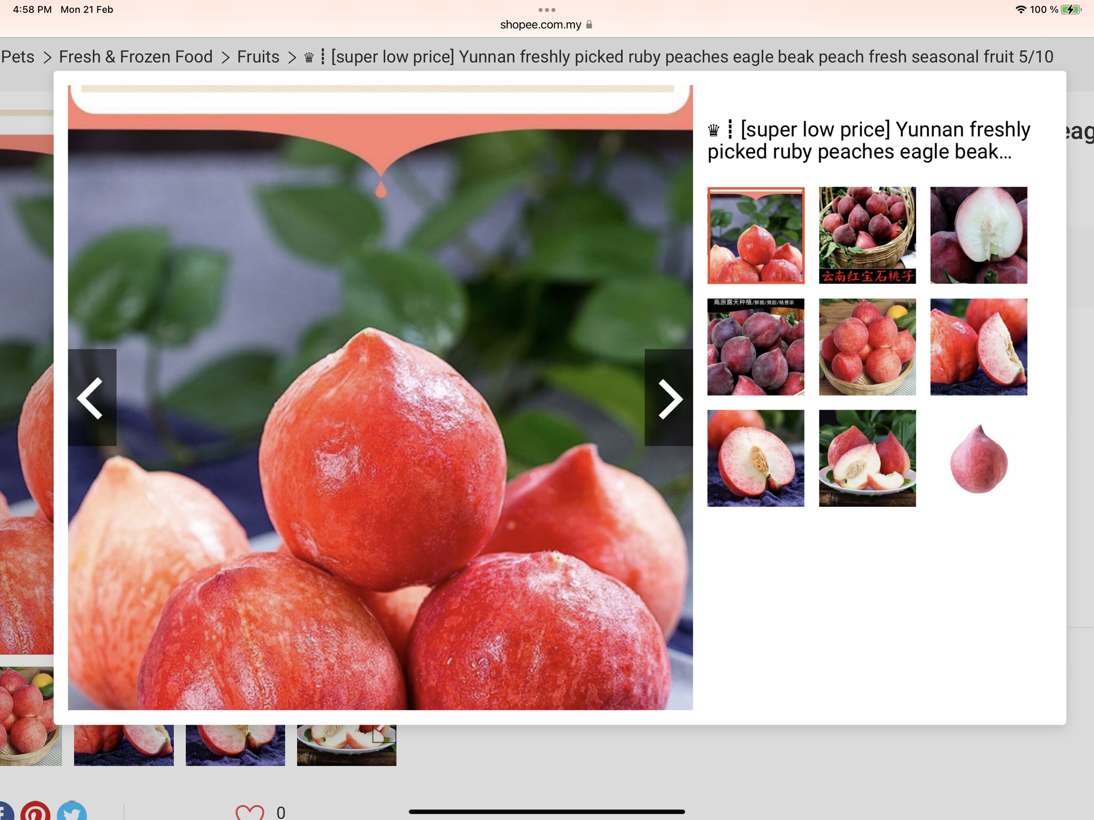Open the peaches-on-plate thumbnail below the lightbox
This screenshot has width=1094, height=820.
346,744
